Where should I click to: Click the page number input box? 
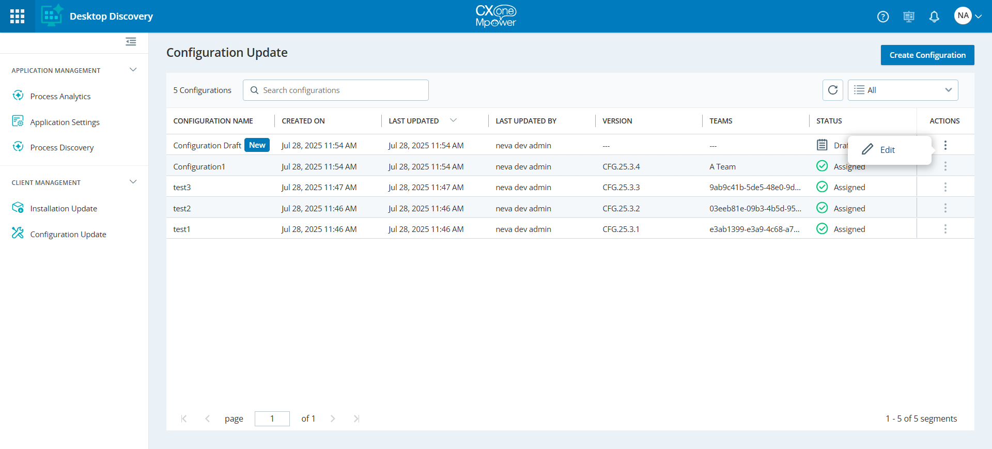[272, 419]
